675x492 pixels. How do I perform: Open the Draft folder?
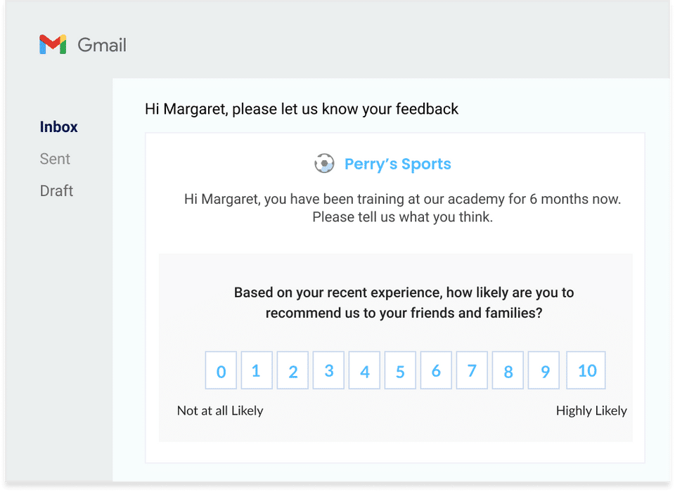(x=57, y=190)
